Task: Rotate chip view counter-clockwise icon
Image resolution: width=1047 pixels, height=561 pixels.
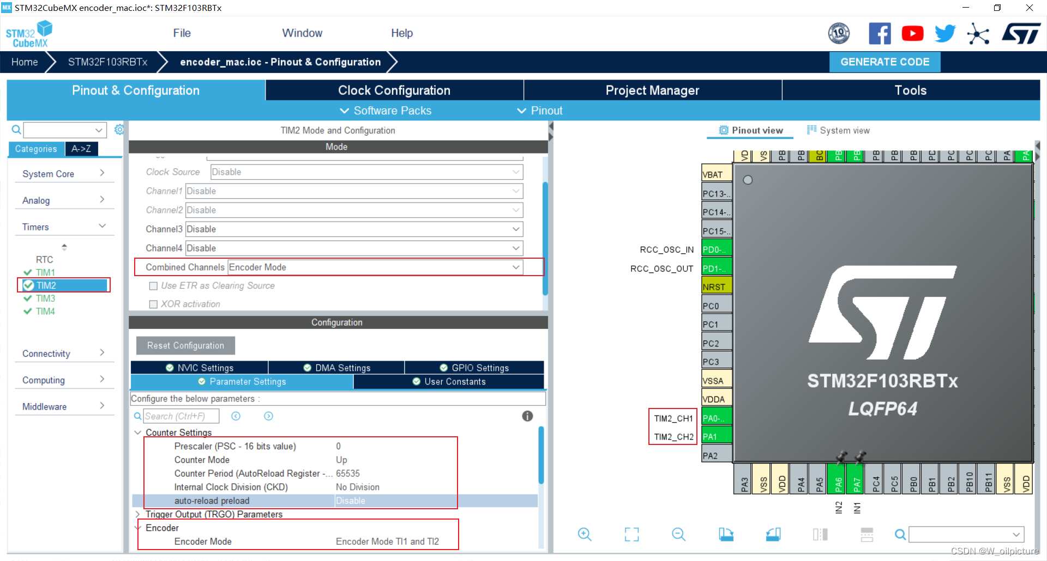Action: point(773,534)
